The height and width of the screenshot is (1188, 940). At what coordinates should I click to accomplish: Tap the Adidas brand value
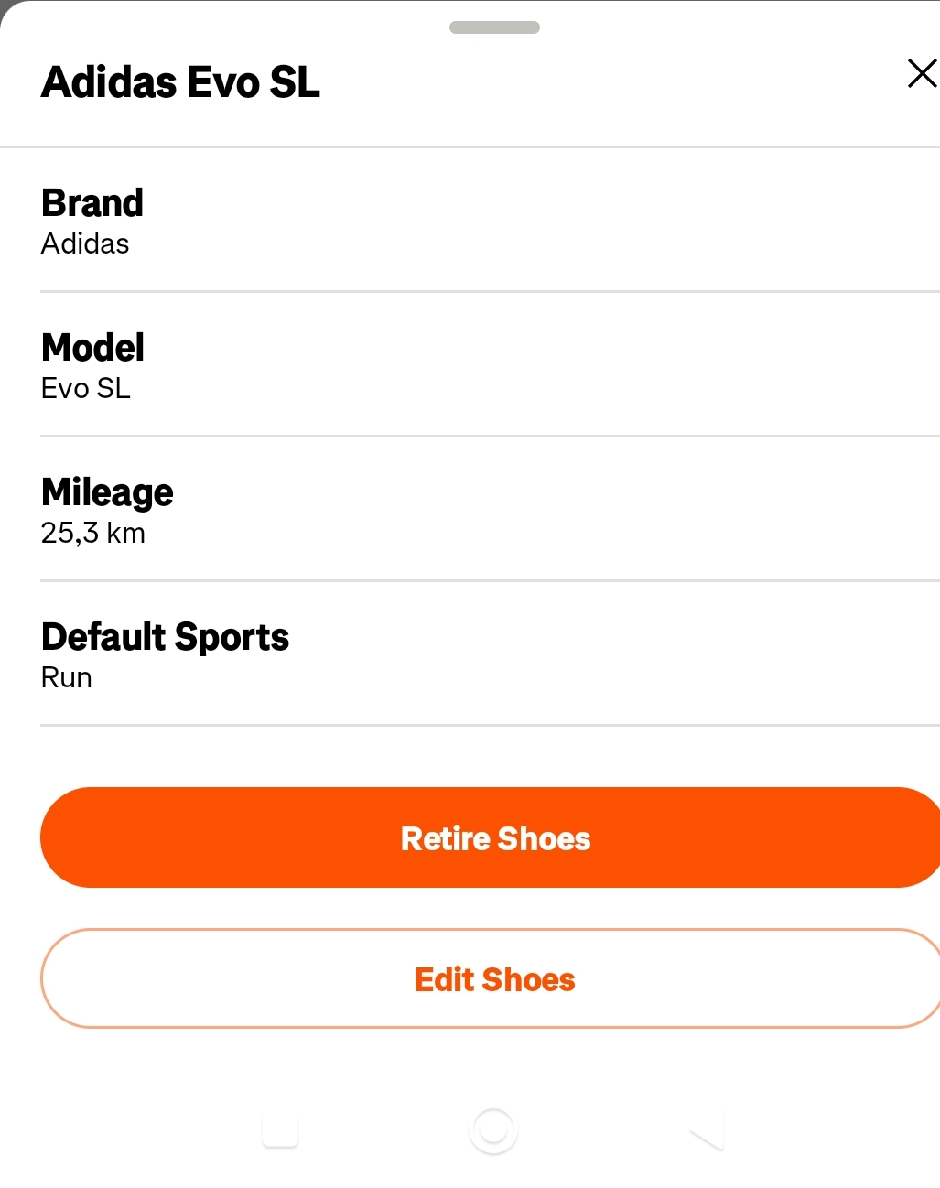85,243
